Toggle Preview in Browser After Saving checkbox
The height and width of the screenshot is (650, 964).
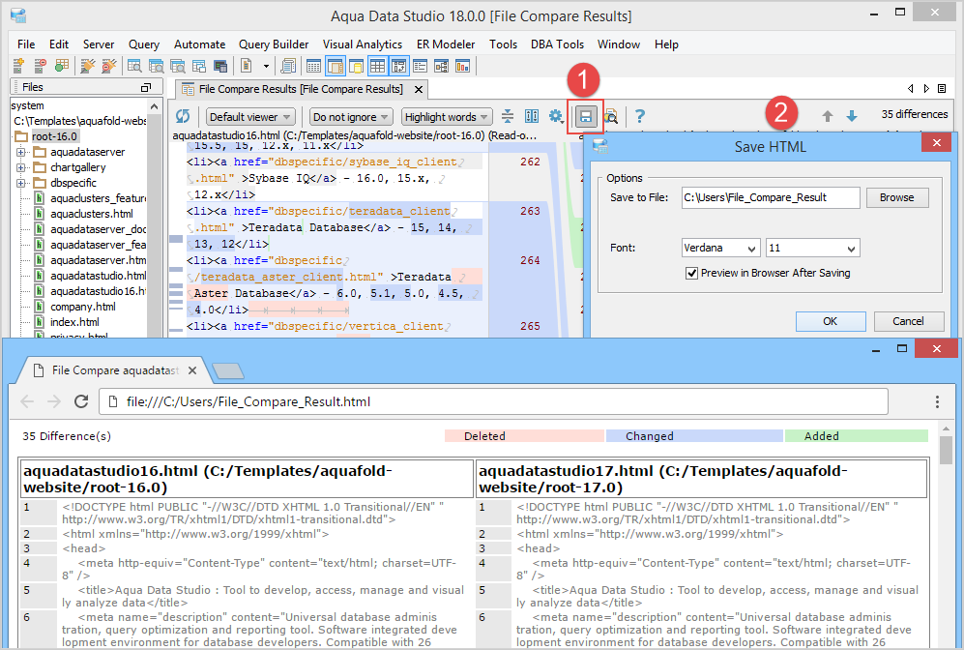coord(691,273)
